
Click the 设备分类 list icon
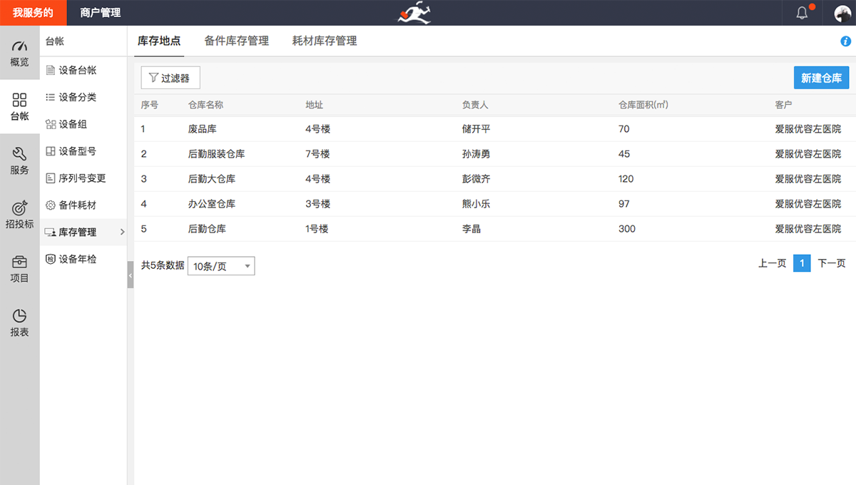[x=51, y=97]
